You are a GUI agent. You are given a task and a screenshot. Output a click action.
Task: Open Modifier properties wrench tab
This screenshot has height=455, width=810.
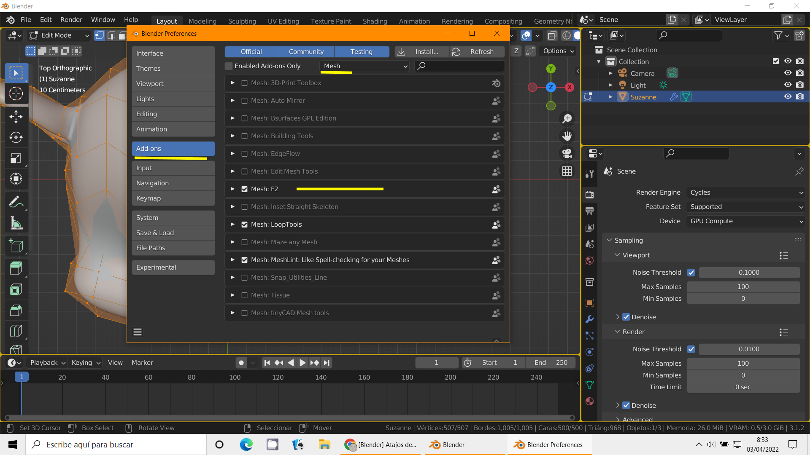[590, 319]
